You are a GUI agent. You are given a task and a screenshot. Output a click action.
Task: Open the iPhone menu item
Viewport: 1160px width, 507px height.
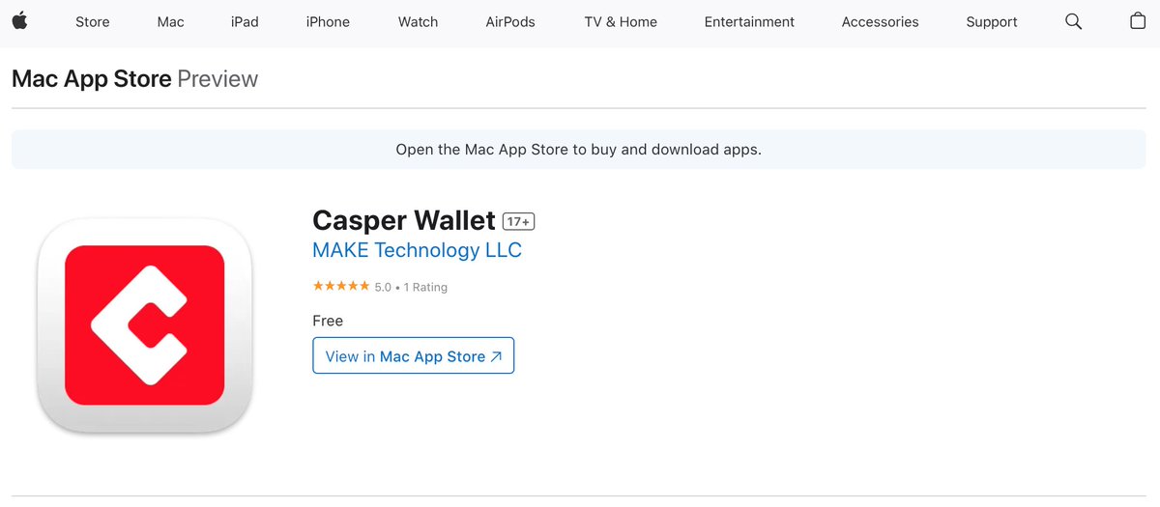point(328,21)
